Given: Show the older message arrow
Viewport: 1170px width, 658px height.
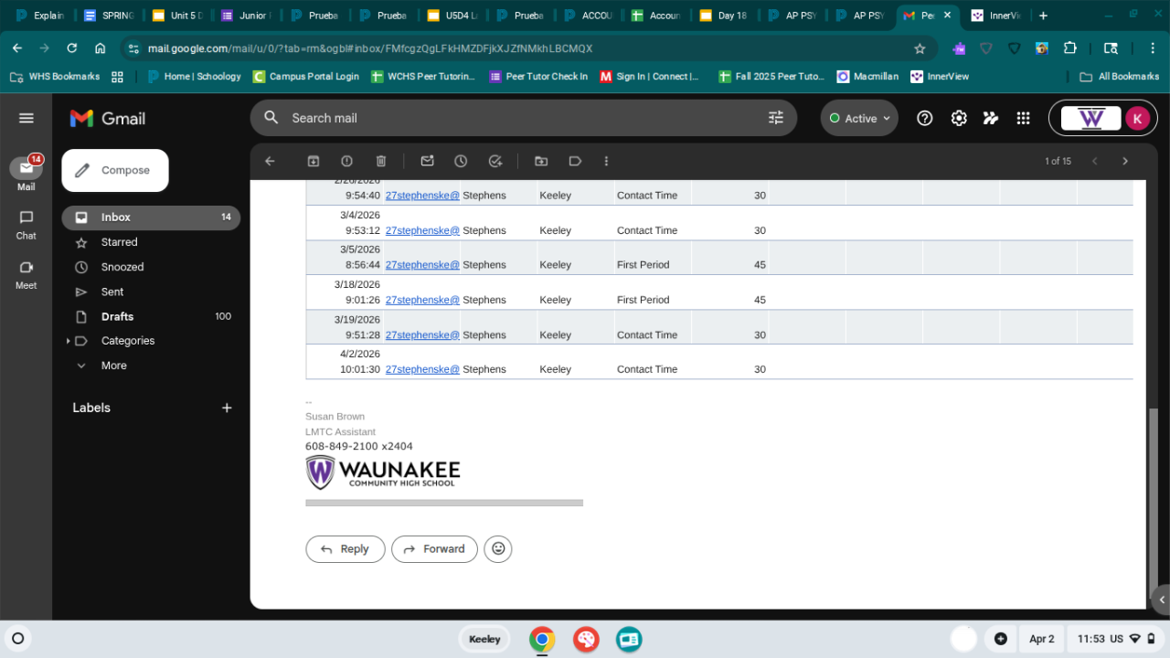Looking at the screenshot, I should [1125, 161].
